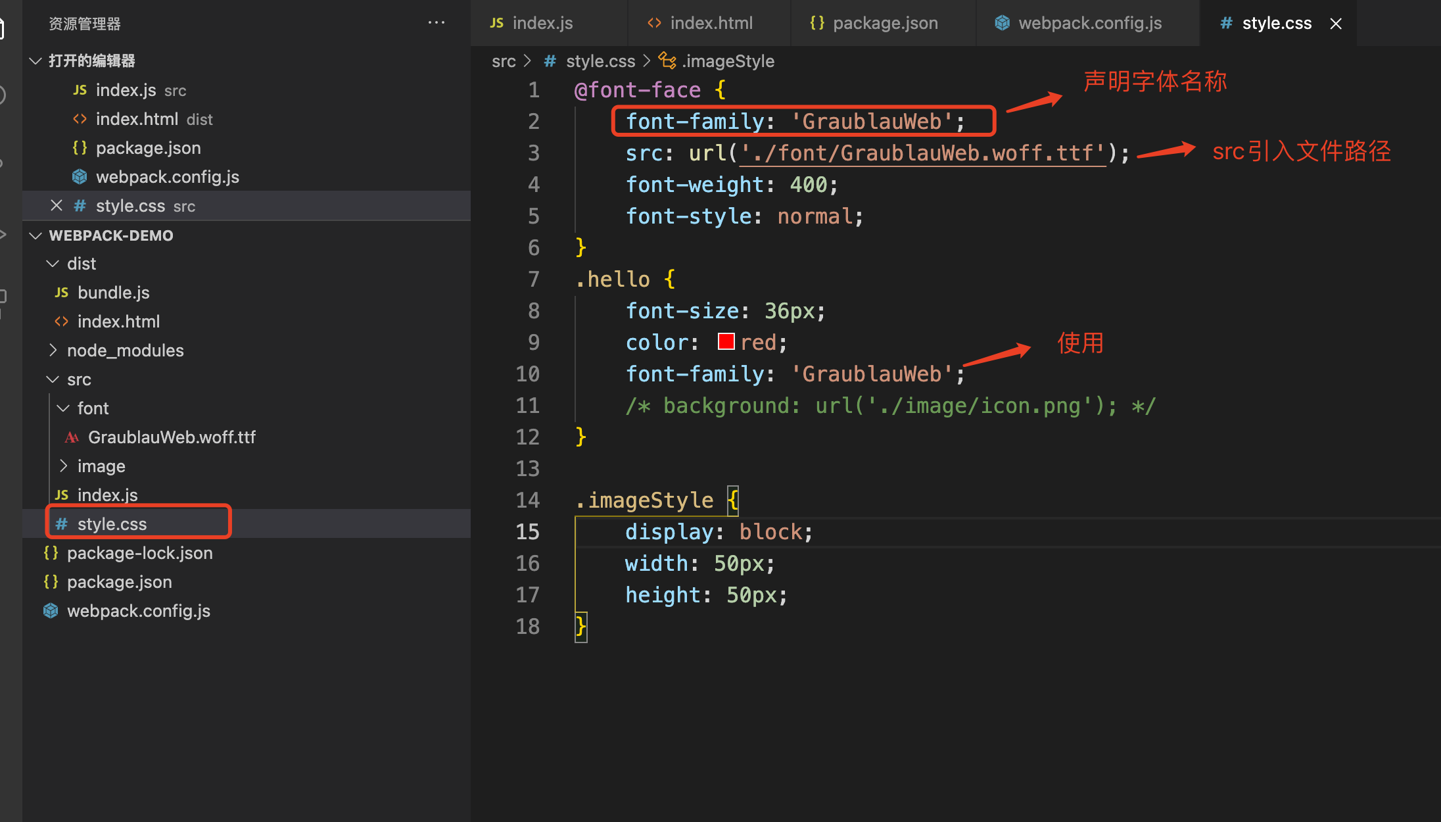Viewport: 1441px width, 822px height.
Task: Expand the node_modules folder
Action: click(53, 351)
